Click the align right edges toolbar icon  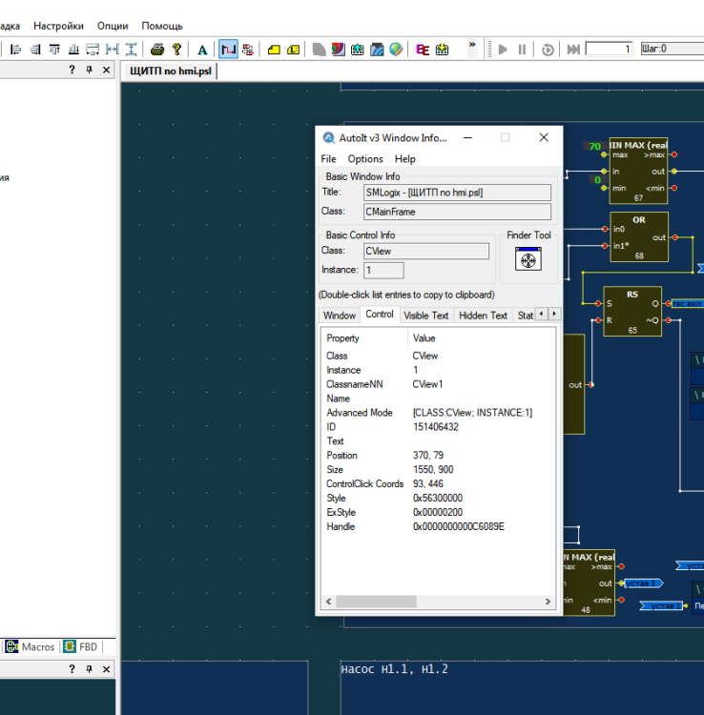(35, 50)
